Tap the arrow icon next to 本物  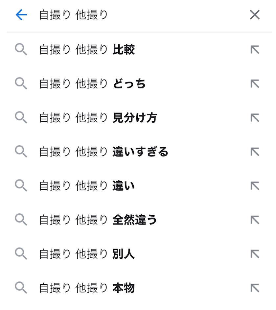pyautogui.click(x=255, y=288)
